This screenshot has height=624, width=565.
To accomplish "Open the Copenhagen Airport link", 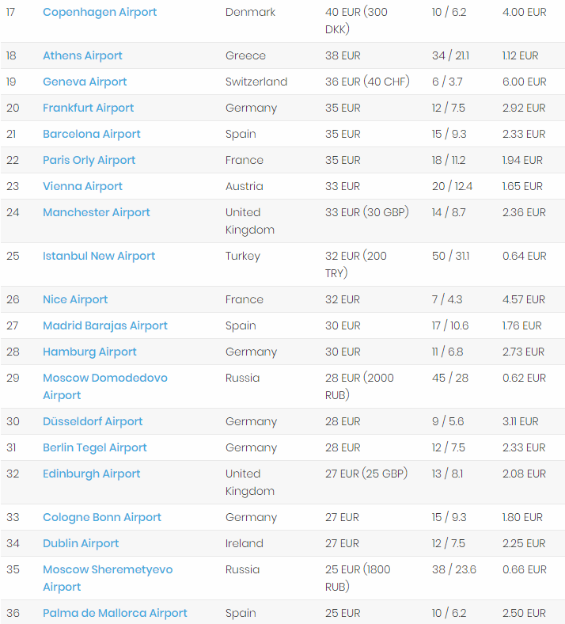I will pyautogui.click(x=100, y=12).
